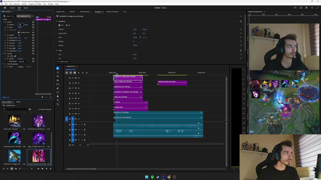The image size is (321, 180).
Task: Toggle Linked Selection in timeline
Action: 74,73
